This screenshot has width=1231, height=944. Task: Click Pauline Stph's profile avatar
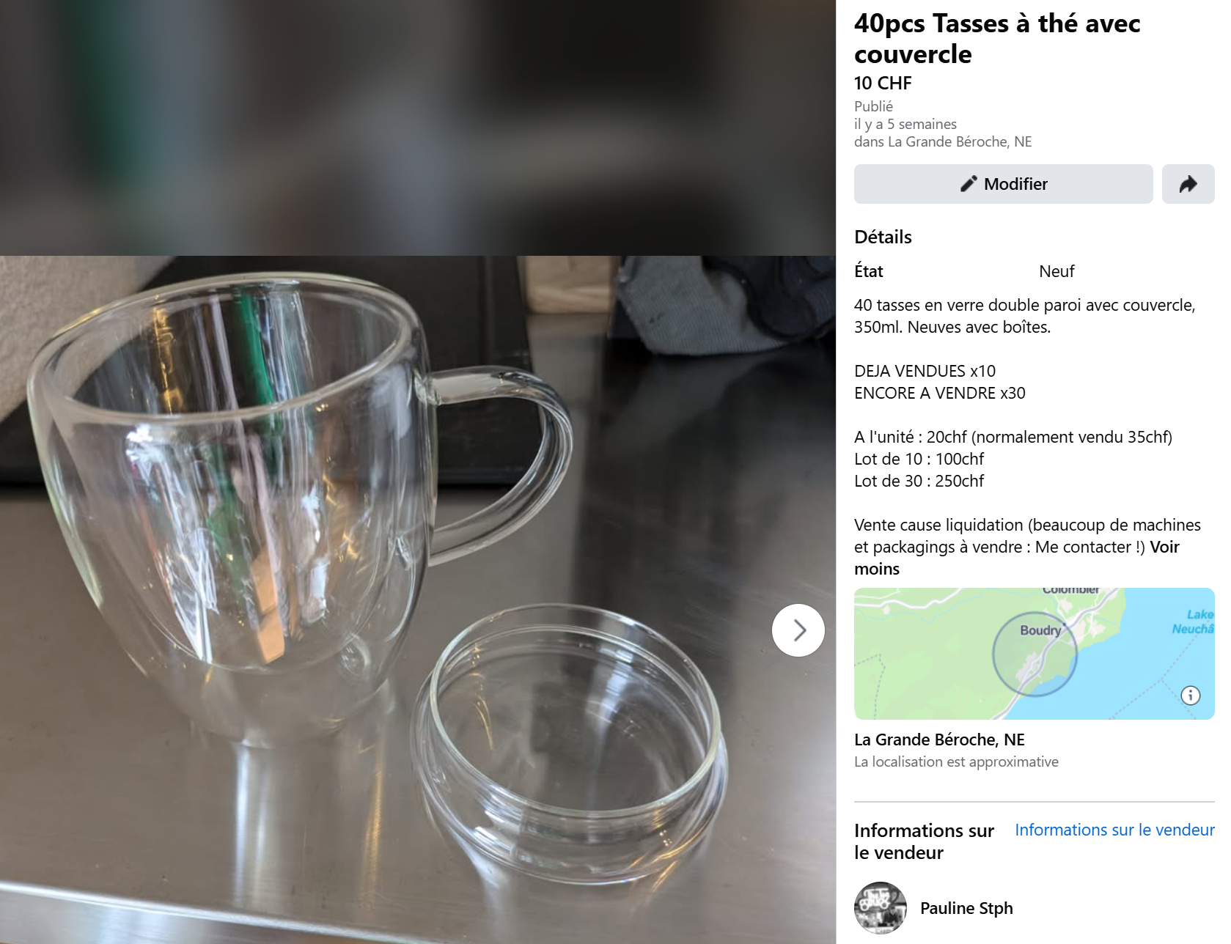(x=880, y=908)
